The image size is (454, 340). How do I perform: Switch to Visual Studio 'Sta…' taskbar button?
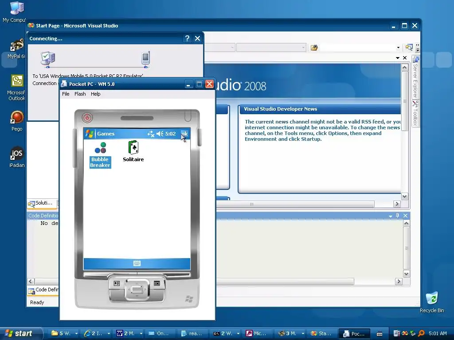pos(322,333)
